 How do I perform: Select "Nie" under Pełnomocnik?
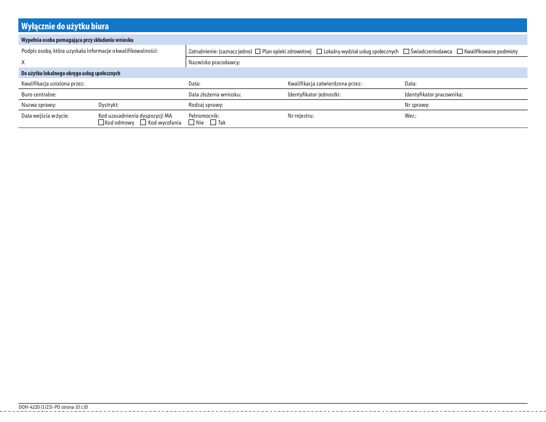coord(191,122)
